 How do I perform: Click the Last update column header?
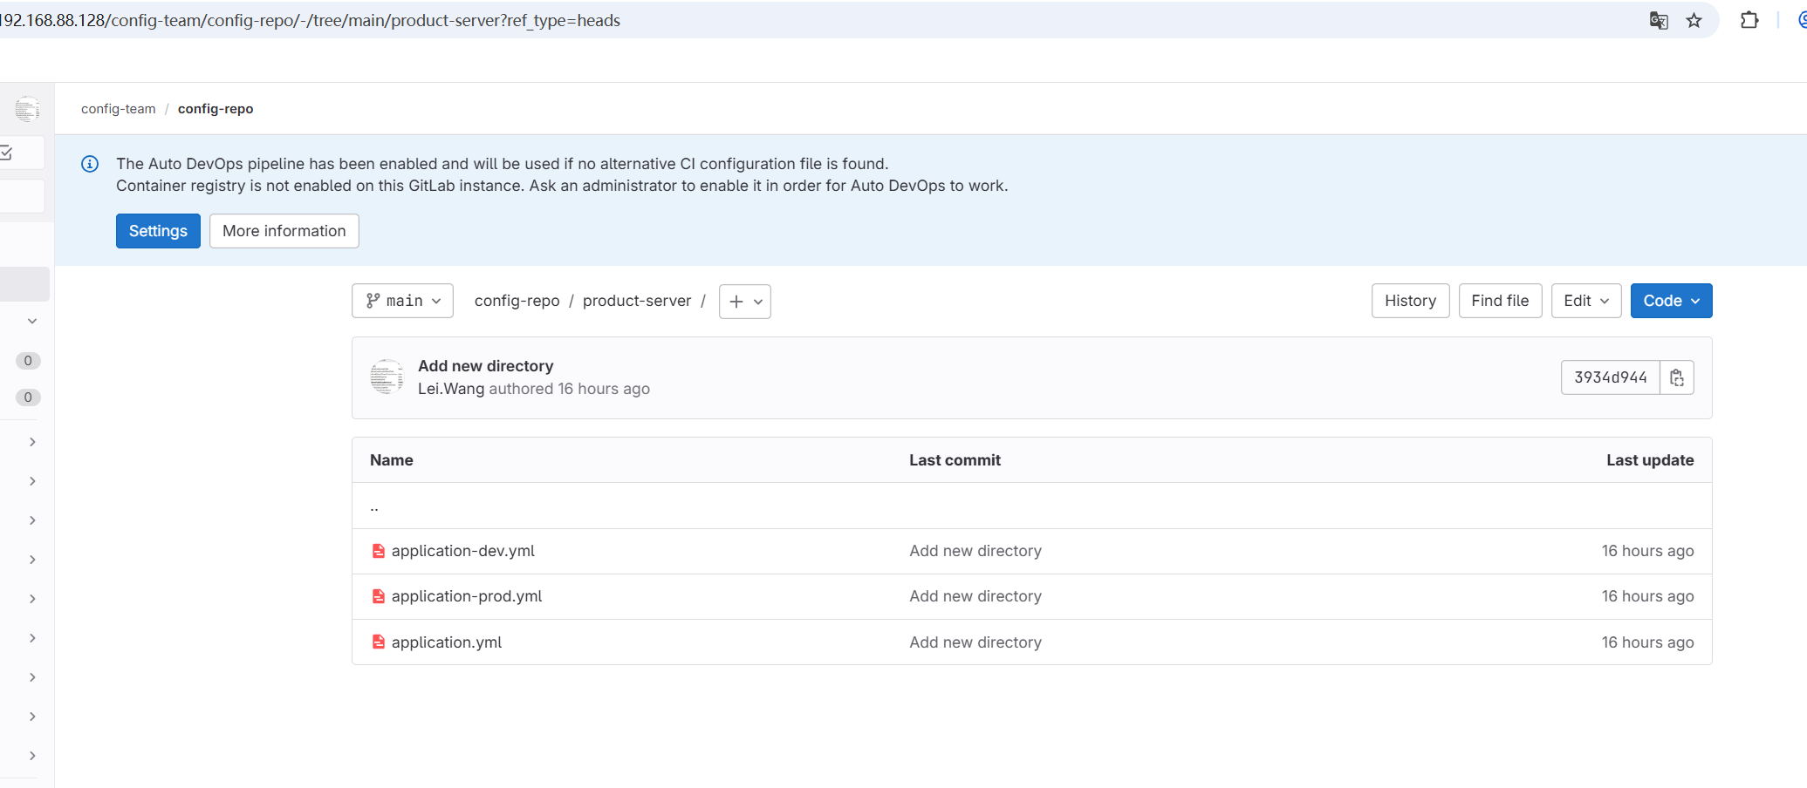(1650, 460)
